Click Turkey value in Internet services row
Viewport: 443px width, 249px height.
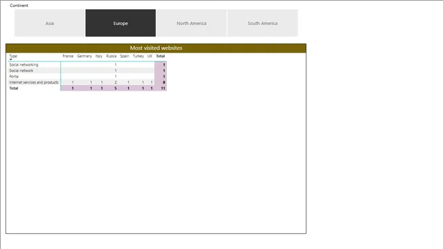coord(143,82)
